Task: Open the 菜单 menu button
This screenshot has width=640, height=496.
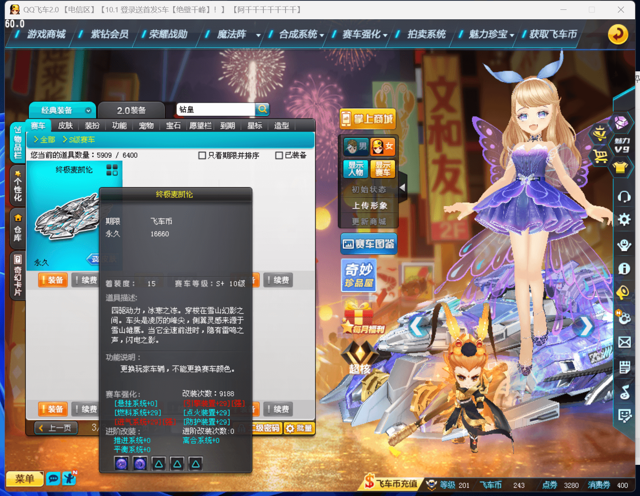Action: (25, 478)
